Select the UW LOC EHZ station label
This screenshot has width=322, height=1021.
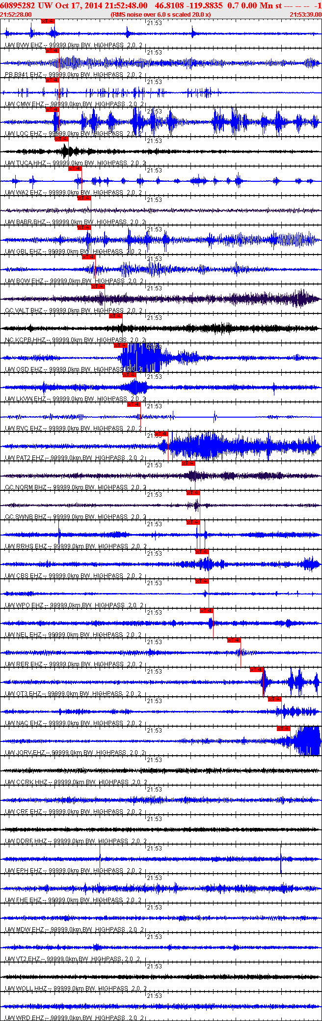click(74, 134)
